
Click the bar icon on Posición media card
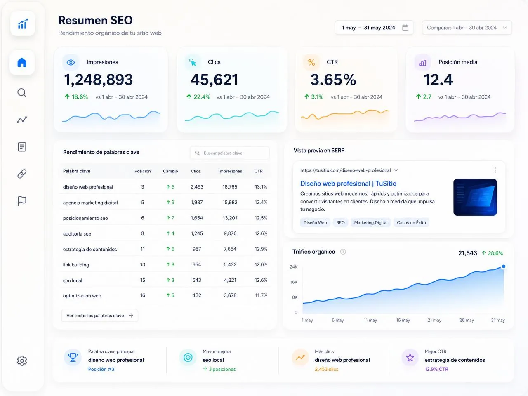coord(423,63)
